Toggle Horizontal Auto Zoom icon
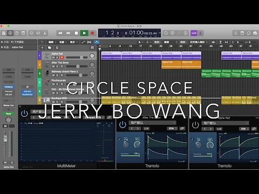Viewport: 259px width, 194px height. (227, 42)
